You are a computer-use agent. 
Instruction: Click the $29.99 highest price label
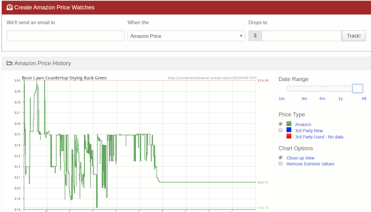click(263, 81)
